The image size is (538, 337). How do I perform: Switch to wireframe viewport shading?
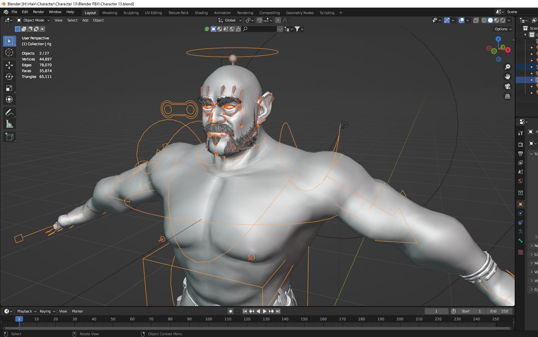[484, 20]
